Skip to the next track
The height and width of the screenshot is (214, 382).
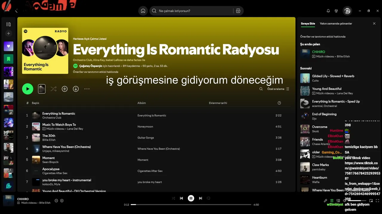click(201, 198)
